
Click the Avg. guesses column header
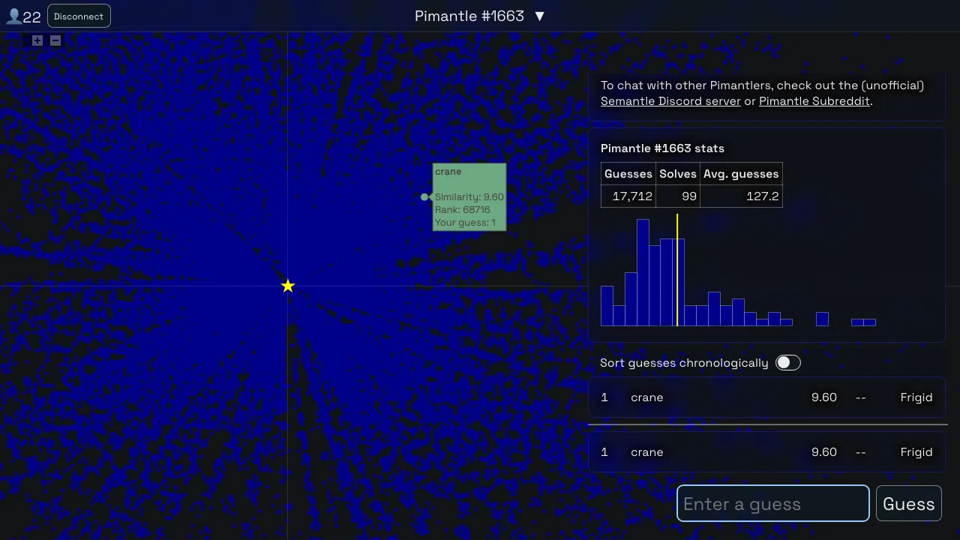point(741,174)
